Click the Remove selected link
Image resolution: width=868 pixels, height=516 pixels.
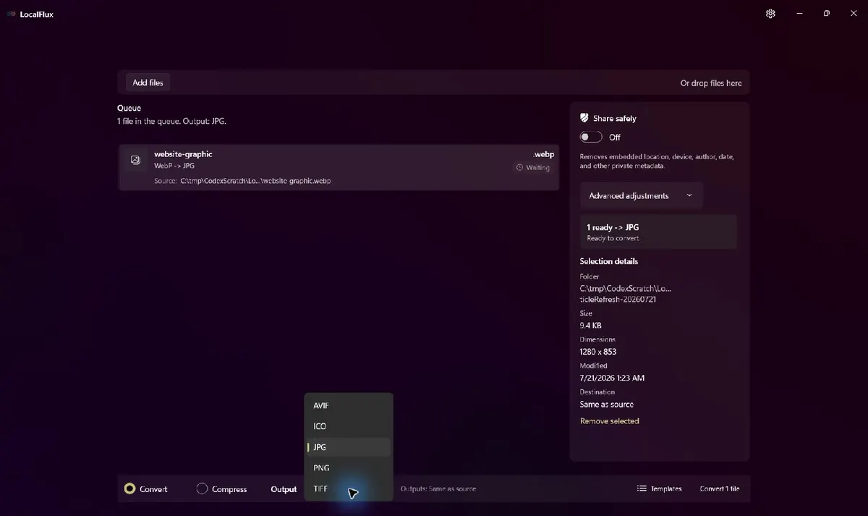[609, 421]
